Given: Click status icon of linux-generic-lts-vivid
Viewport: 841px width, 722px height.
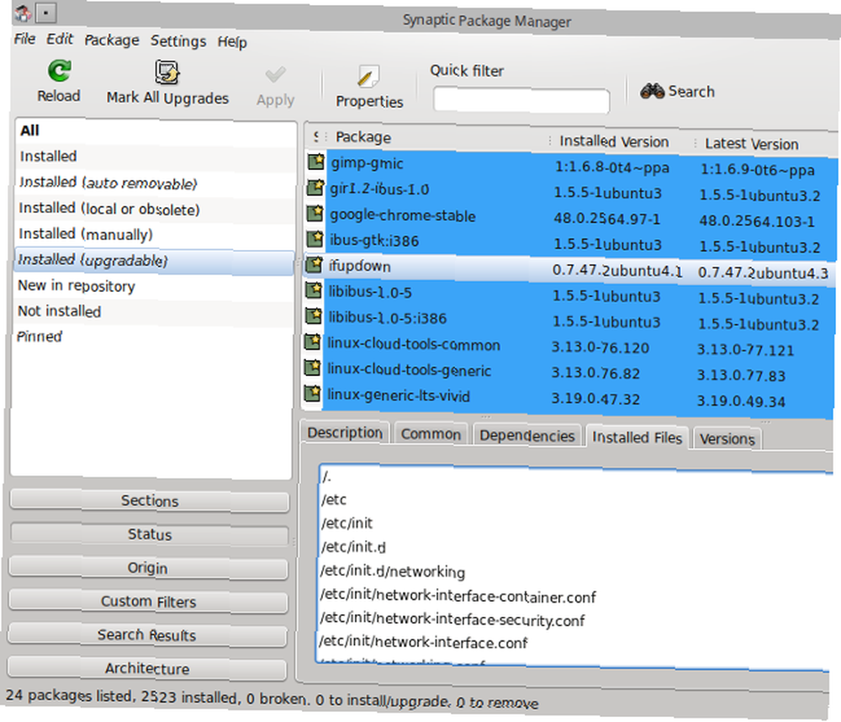Looking at the screenshot, I should coord(312,393).
